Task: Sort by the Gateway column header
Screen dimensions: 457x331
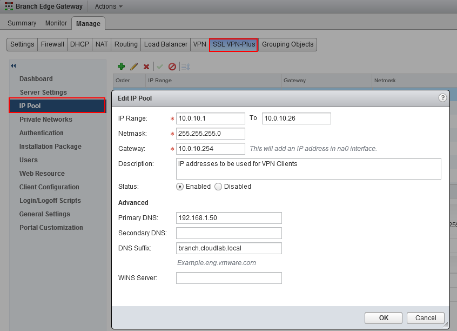Action: coord(326,81)
